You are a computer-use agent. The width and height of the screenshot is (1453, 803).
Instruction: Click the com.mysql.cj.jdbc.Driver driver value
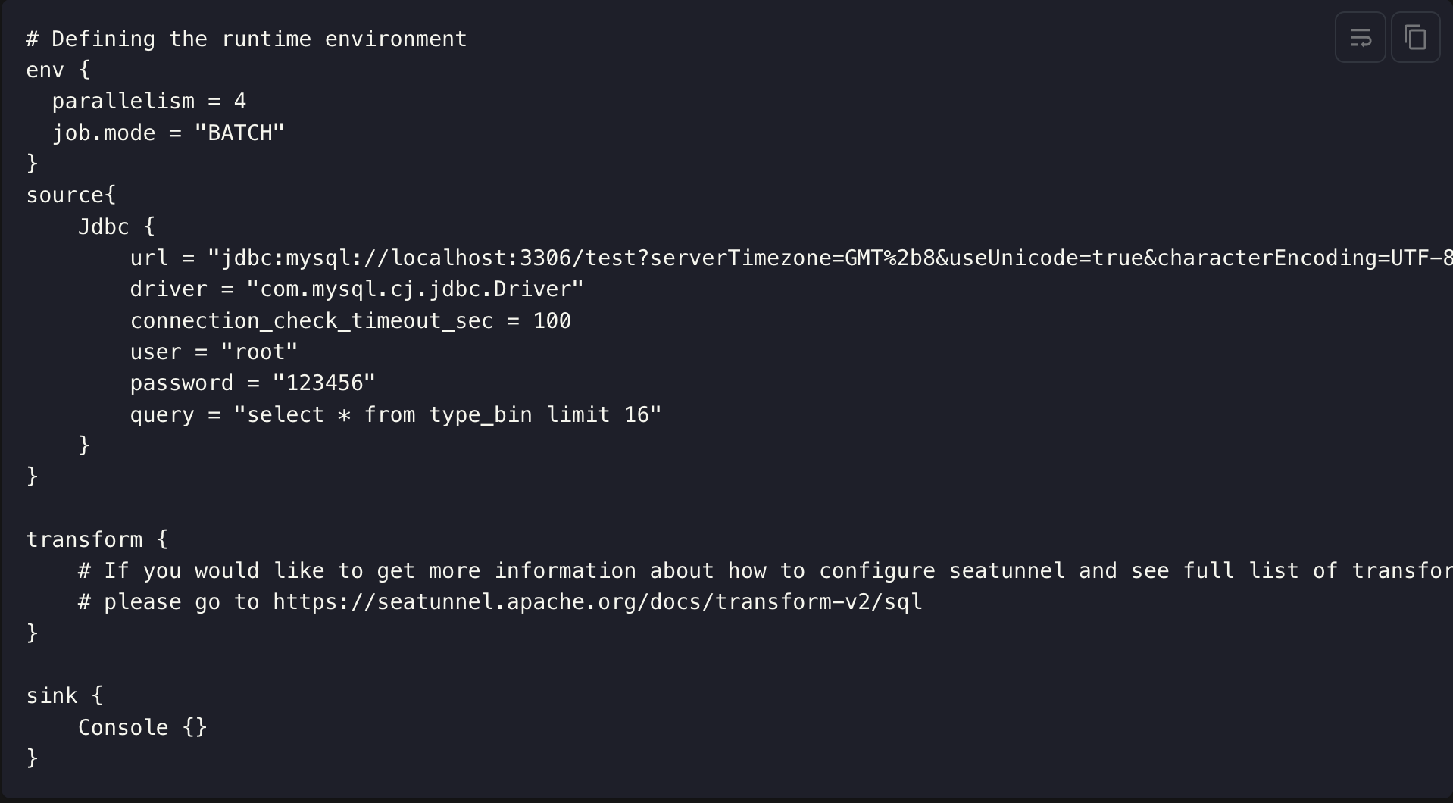[x=415, y=289]
